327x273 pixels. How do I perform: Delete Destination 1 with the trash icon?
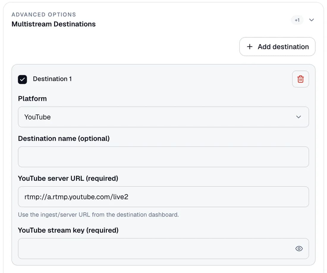pos(300,79)
